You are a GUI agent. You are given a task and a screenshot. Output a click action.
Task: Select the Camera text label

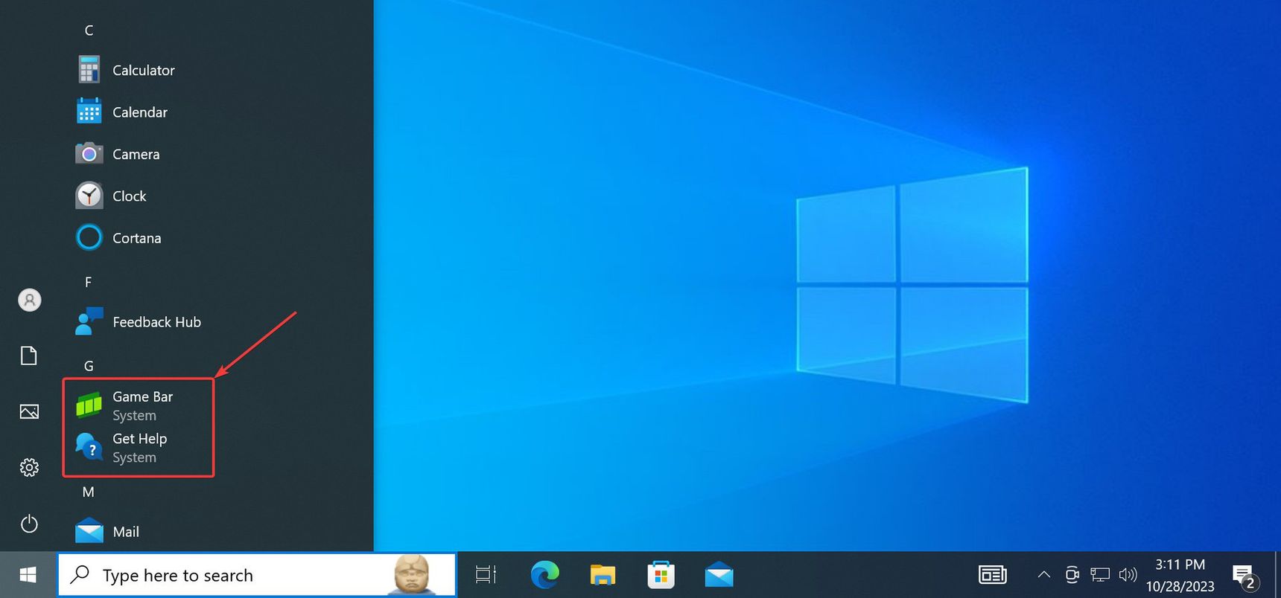coord(136,154)
